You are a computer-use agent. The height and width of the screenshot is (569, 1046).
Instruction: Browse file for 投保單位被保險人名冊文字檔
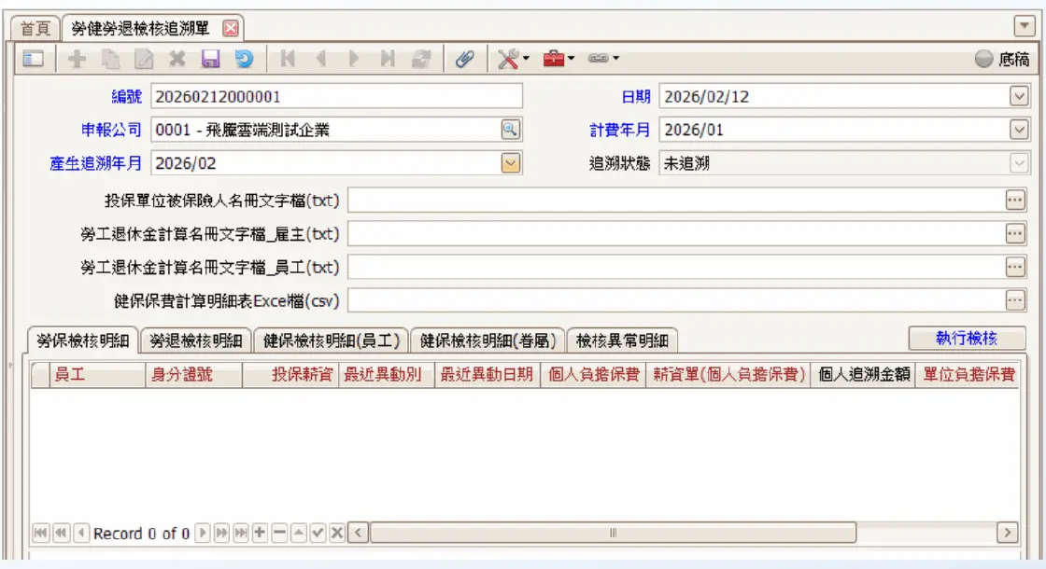tap(1015, 200)
